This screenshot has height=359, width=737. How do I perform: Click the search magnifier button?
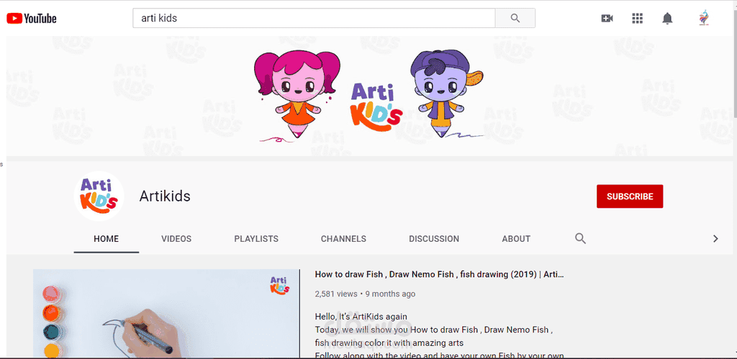(515, 18)
